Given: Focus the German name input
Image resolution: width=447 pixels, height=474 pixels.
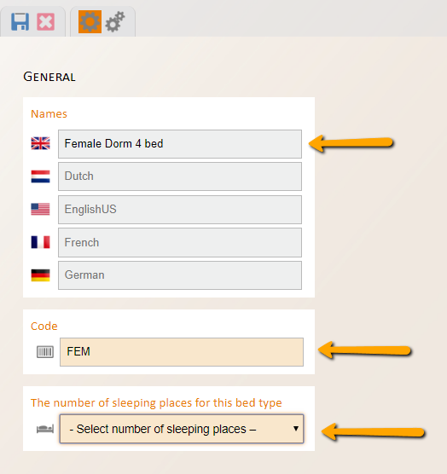Looking at the screenshot, I should (180, 275).
